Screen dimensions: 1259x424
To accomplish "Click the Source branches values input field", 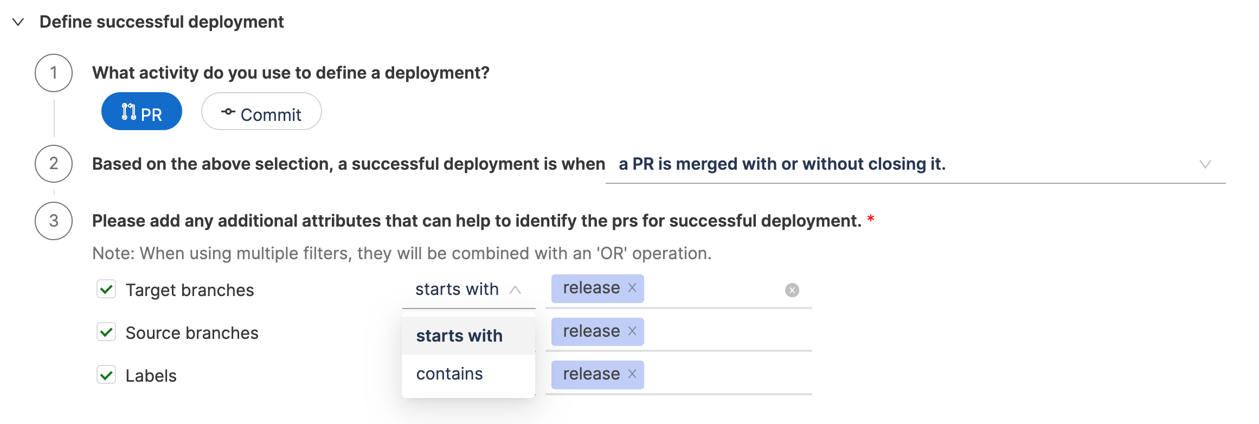I will coord(727,332).
